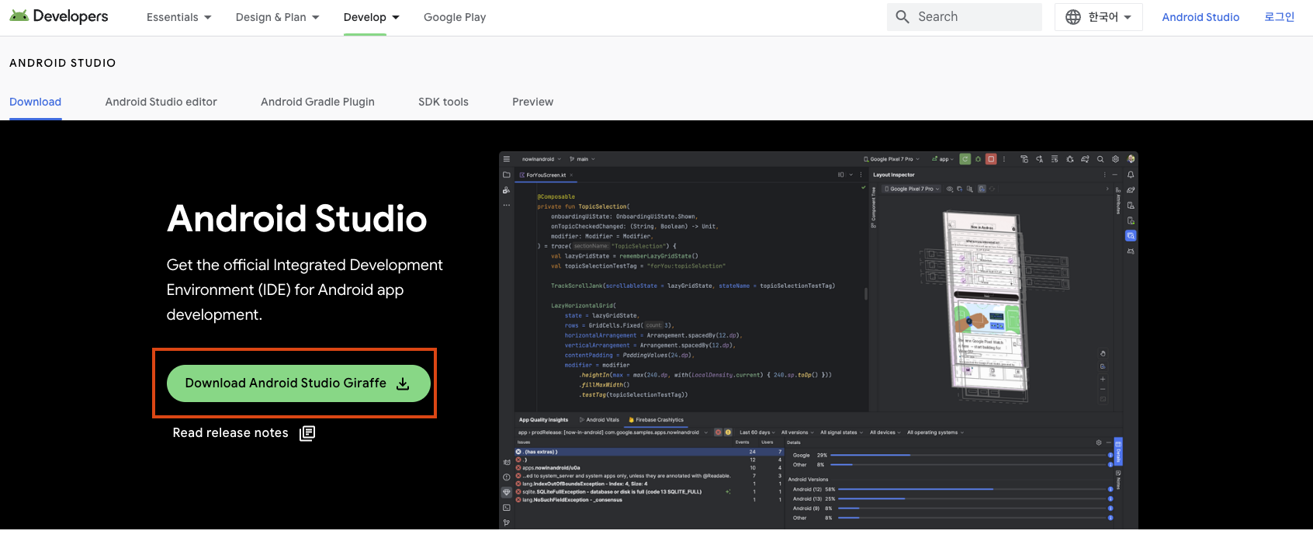1313x555 pixels.
Task: Click the green Debug bug icon in the IDE
Action: [x=978, y=159]
